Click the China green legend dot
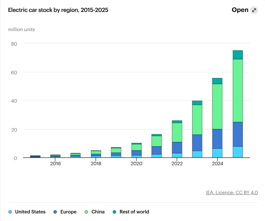265x221 pixels. tap(86, 212)
